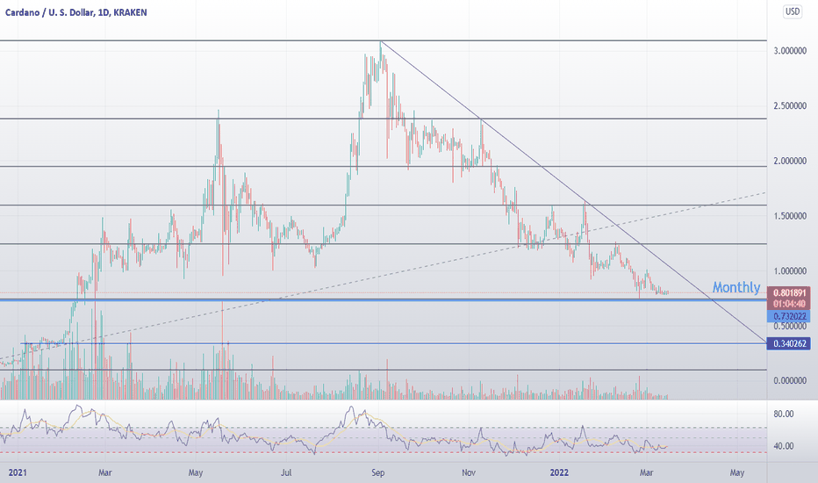Screen dimensions: 818x483
Task: Click the Mar 2021 date label
Action: point(105,472)
